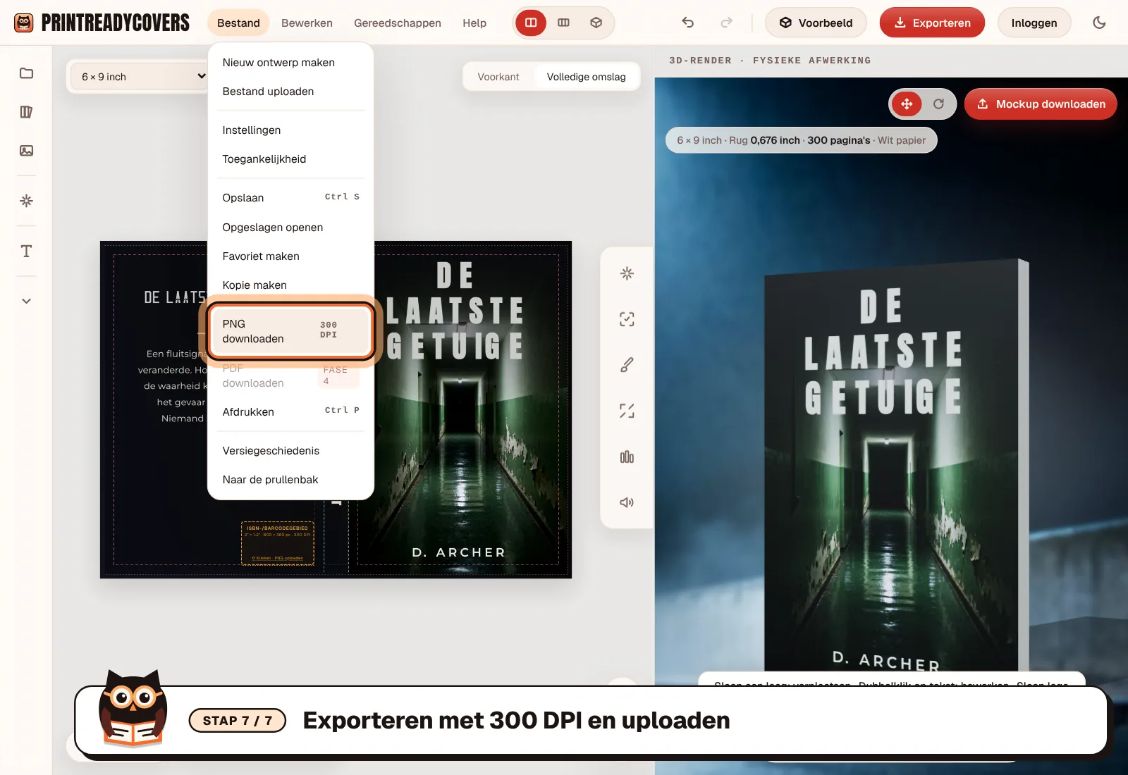Choose Nieuw ontwerp maken
Image resolution: width=1128 pixels, height=775 pixels.
pyautogui.click(x=290, y=63)
